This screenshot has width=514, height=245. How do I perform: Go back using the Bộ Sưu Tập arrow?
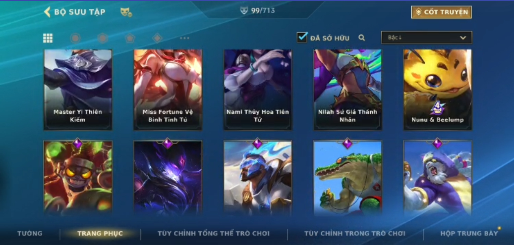click(47, 12)
